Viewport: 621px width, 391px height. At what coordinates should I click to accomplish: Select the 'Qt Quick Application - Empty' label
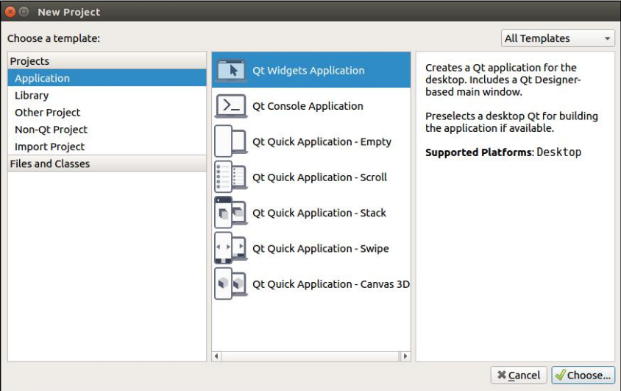point(322,142)
